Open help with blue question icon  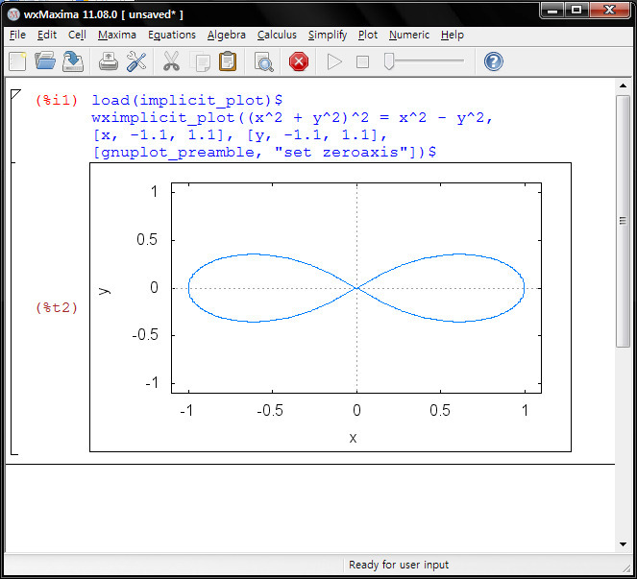493,61
